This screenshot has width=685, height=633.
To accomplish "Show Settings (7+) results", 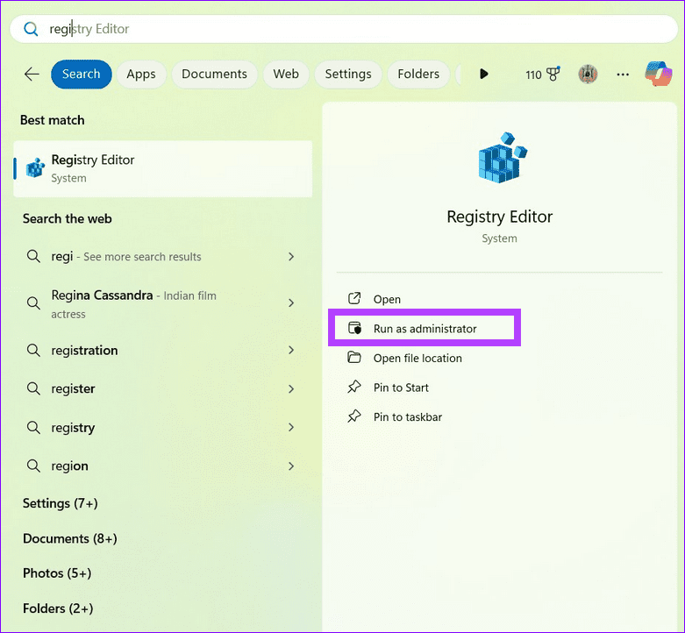I will [60, 503].
